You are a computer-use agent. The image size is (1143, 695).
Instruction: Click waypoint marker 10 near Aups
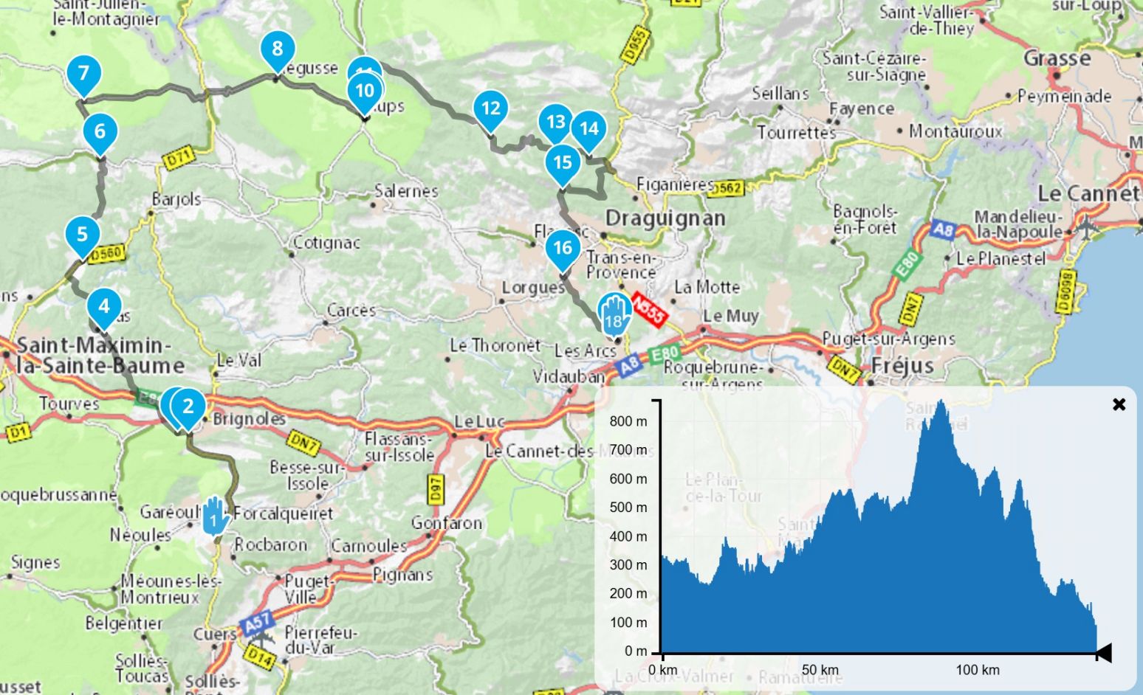click(365, 91)
